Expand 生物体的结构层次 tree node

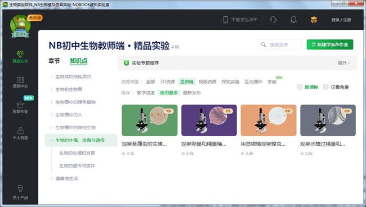pyautogui.click(x=51, y=76)
